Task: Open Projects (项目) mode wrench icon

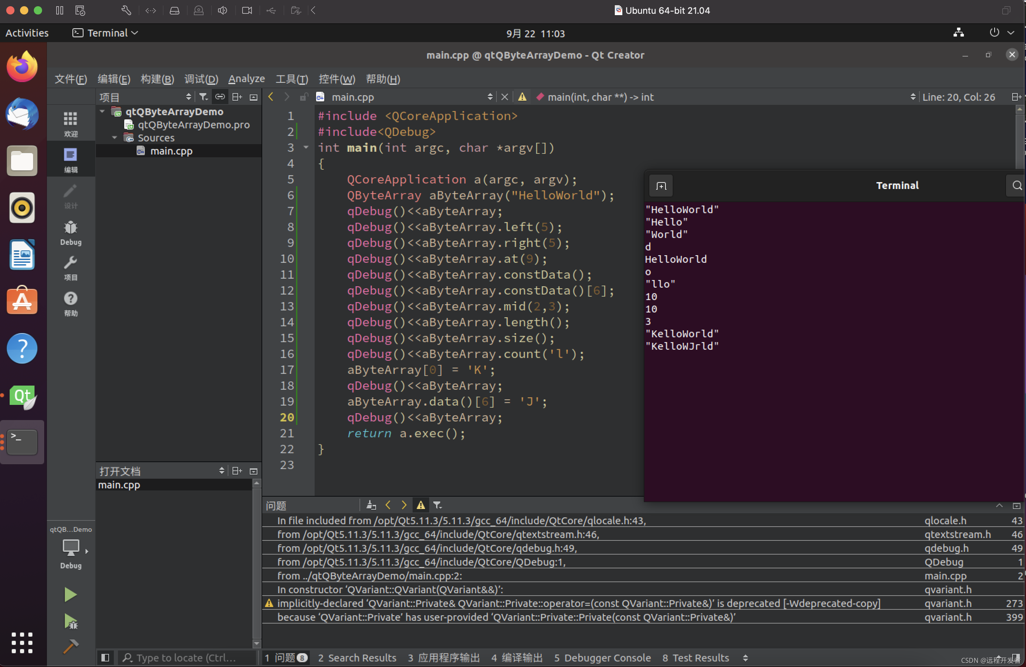Action: (71, 268)
